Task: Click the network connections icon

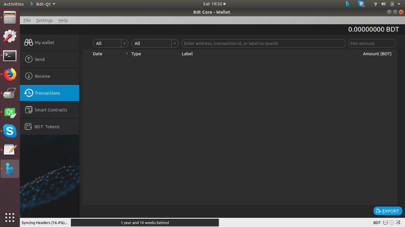Action: click(x=398, y=223)
